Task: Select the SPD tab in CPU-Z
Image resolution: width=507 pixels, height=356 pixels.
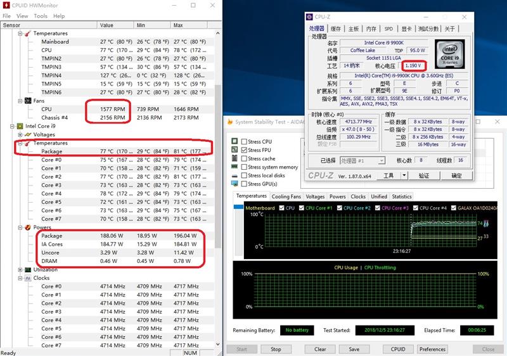Action: (x=388, y=29)
